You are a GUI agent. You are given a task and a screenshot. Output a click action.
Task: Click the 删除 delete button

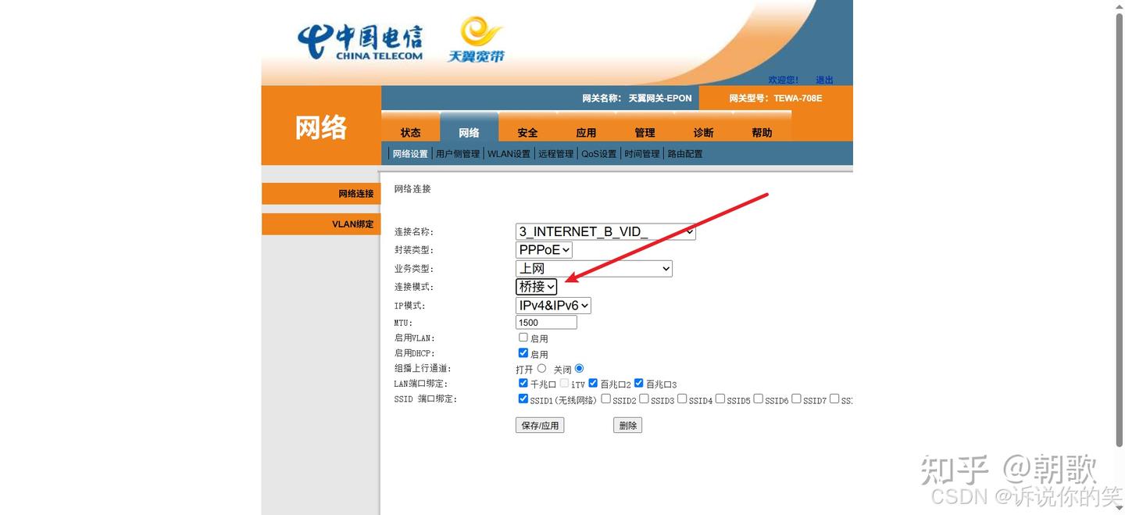click(x=627, y=424)
